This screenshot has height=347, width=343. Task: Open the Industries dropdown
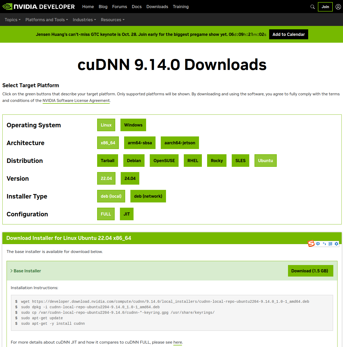coord(84,20)
